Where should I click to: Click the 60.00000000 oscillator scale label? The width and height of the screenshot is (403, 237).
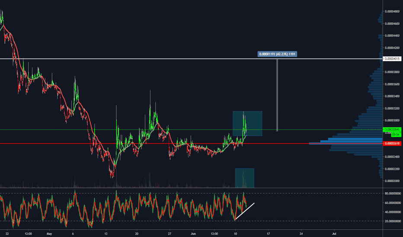point(393,203)
